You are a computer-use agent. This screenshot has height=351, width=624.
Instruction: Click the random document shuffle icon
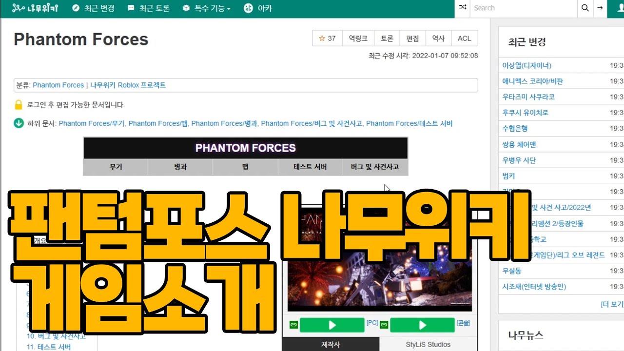point(463,8)
